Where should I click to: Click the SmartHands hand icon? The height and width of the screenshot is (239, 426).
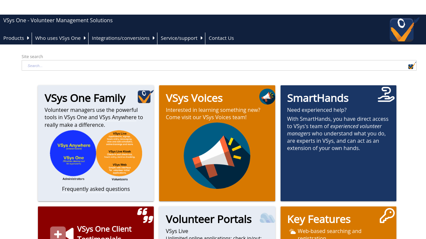[x=386, y=95]
